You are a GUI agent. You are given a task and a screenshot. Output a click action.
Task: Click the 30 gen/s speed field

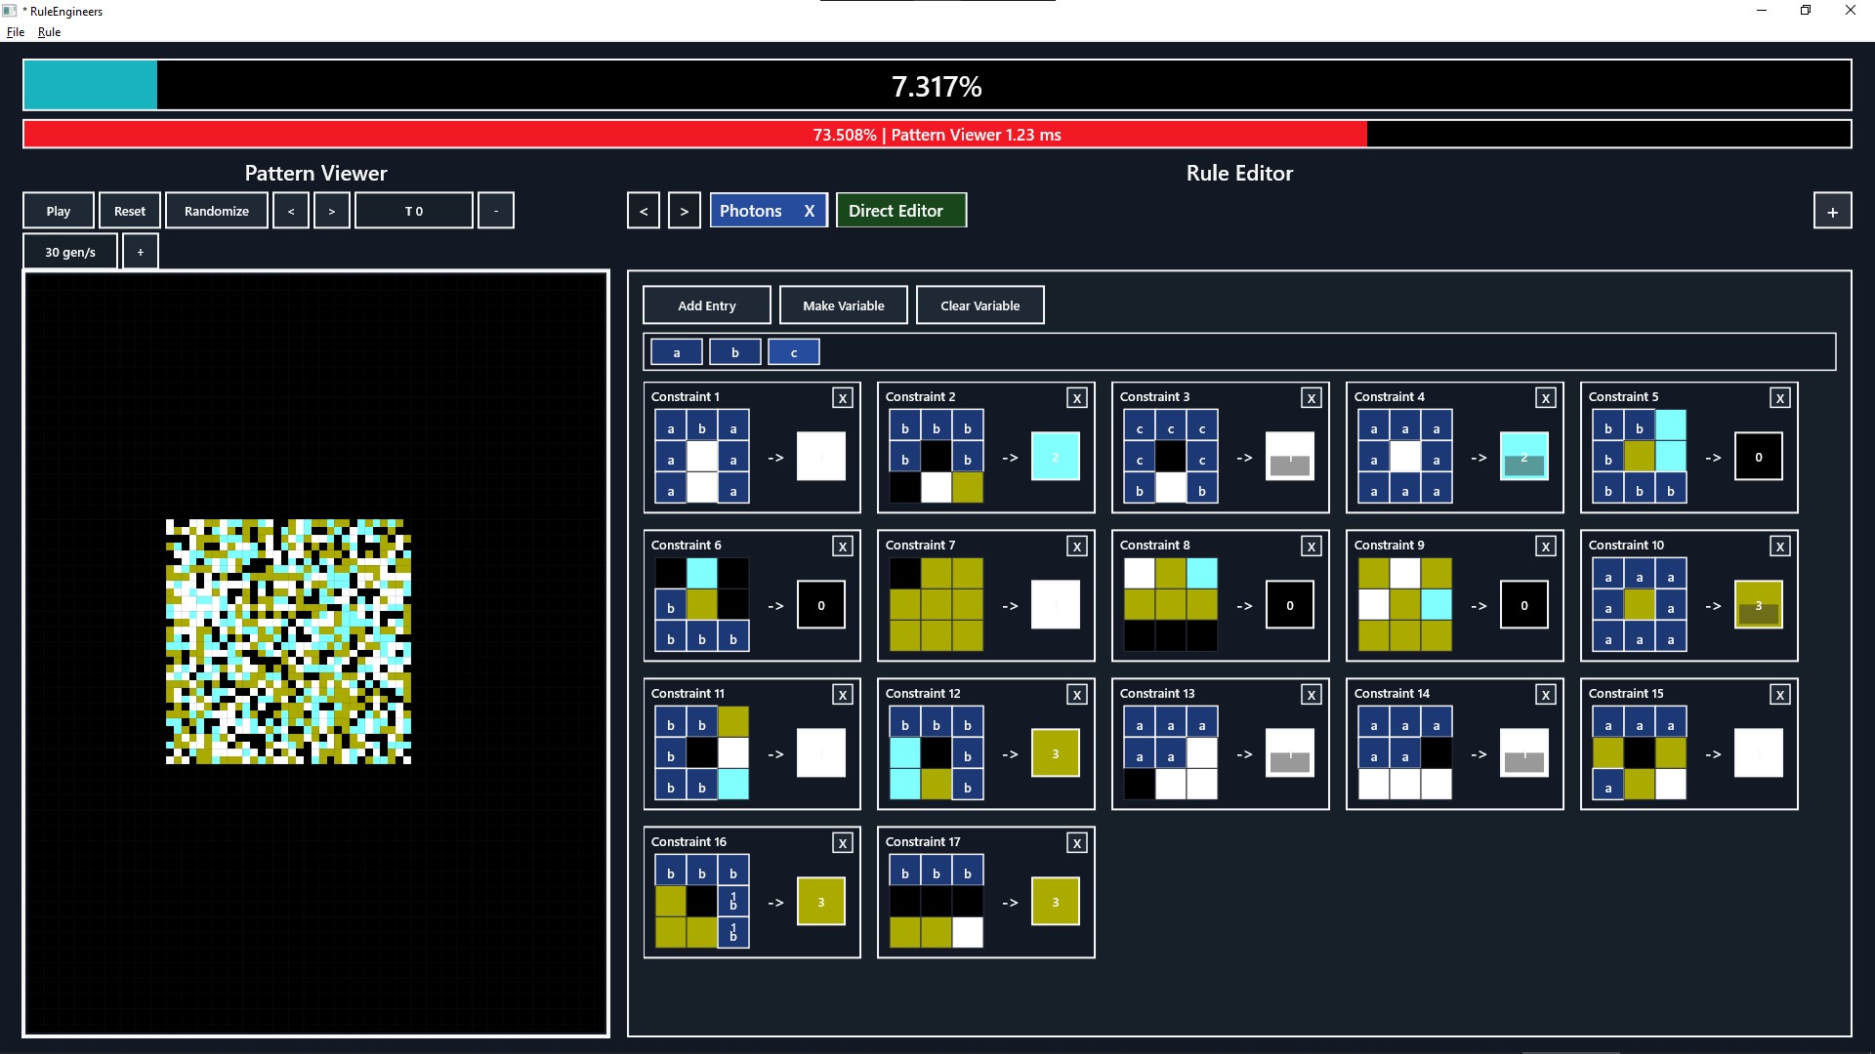point(70,252)
